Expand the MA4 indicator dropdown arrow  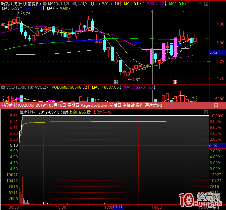(45, 4)
